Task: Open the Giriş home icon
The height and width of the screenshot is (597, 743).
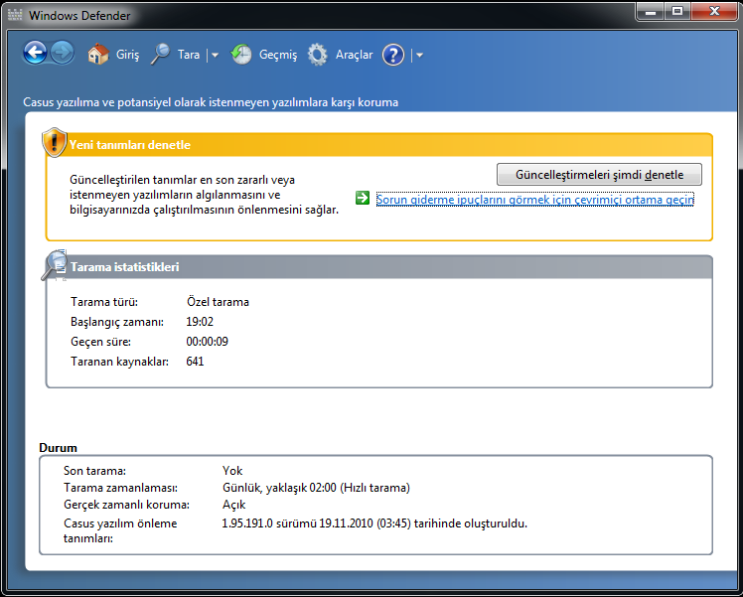Action: [98, 55]
